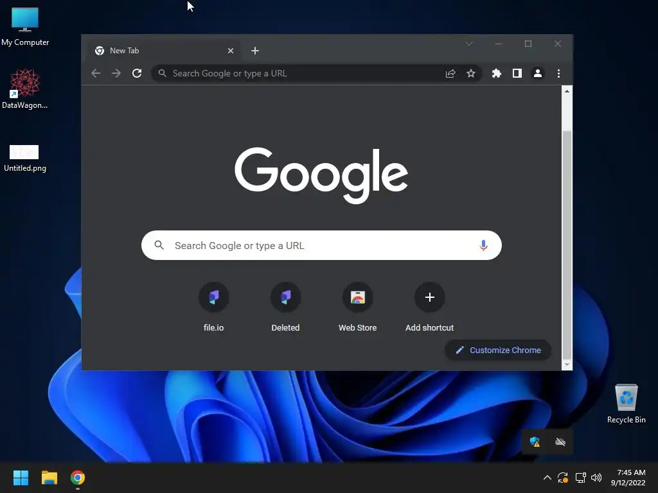This screenshot has height=493, width=658.
Task: Click the Windows Security warning tray icon
Action: click(535, 442)
